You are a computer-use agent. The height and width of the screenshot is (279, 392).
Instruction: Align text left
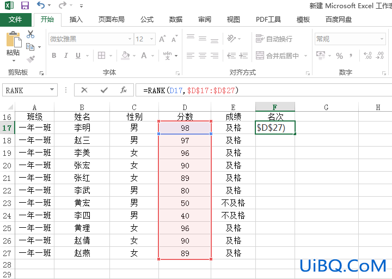pyautogui.click(x=191, y=55)
